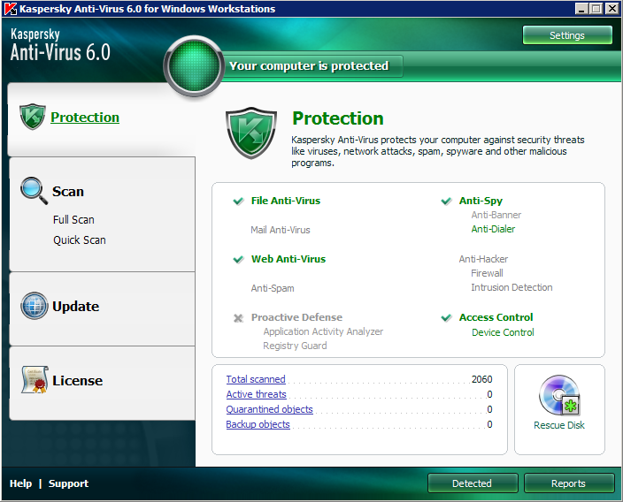623x502 pixels.
Task: Click Application Activity Analyzer
Action: pos(323,331)
